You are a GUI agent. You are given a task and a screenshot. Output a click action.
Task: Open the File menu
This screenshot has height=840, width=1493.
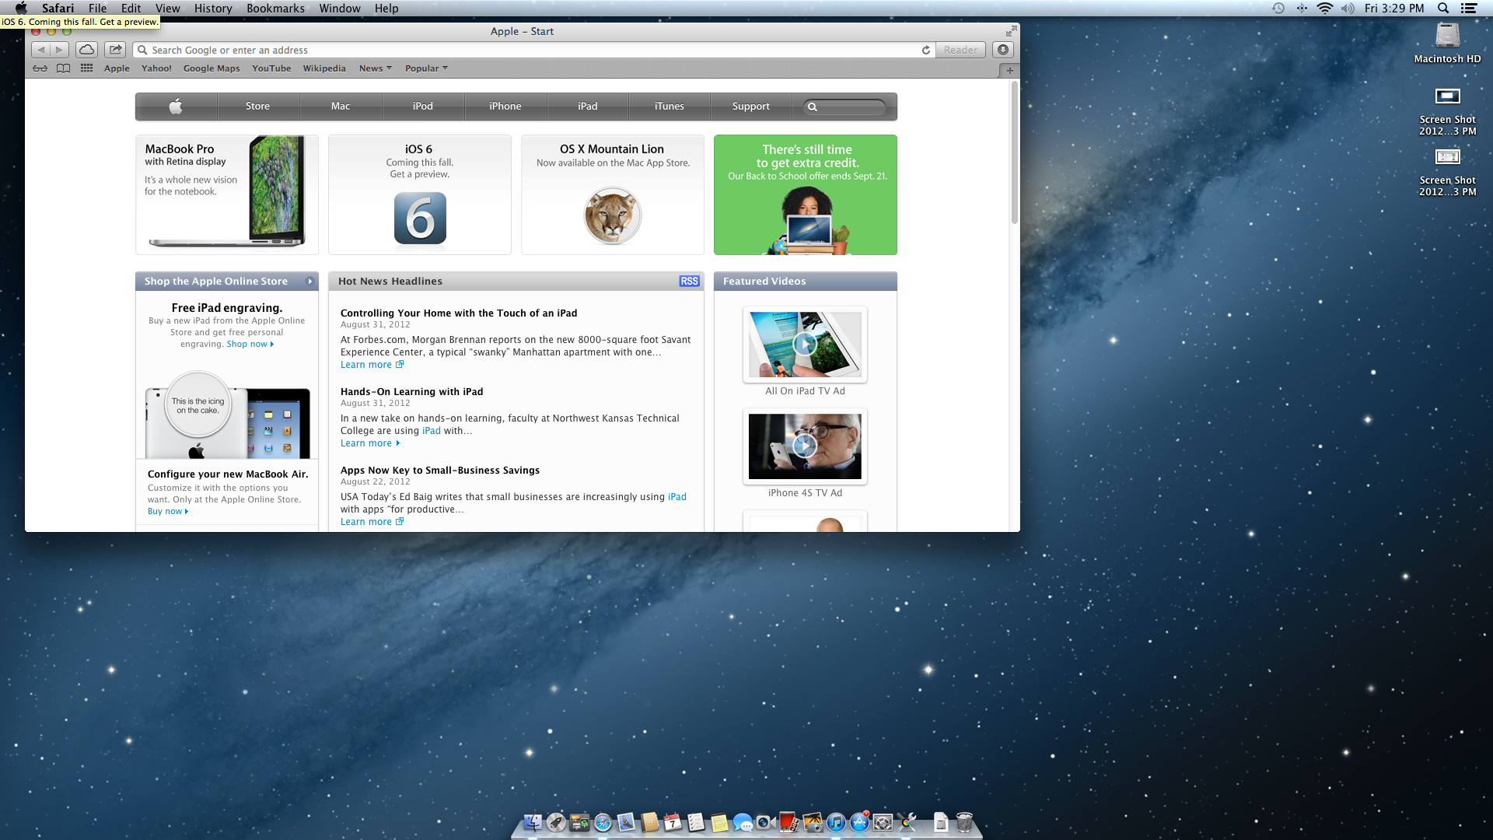(97, 9)
